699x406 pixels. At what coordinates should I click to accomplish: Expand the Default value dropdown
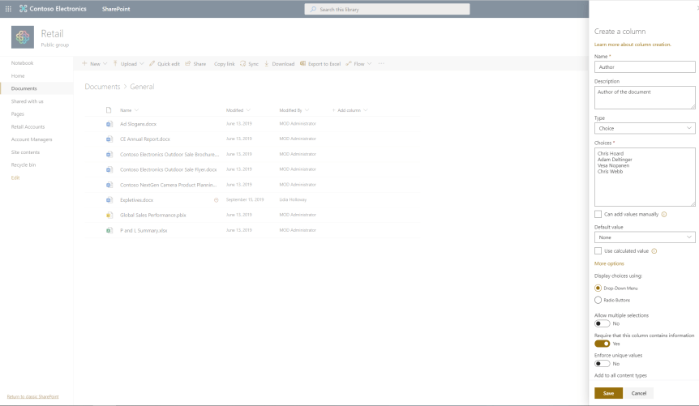[x=645, y=237]
